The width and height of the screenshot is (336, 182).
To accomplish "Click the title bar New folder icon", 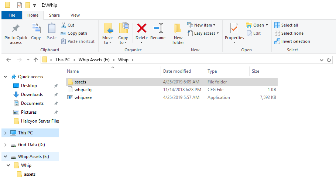I will click(28, 5).
